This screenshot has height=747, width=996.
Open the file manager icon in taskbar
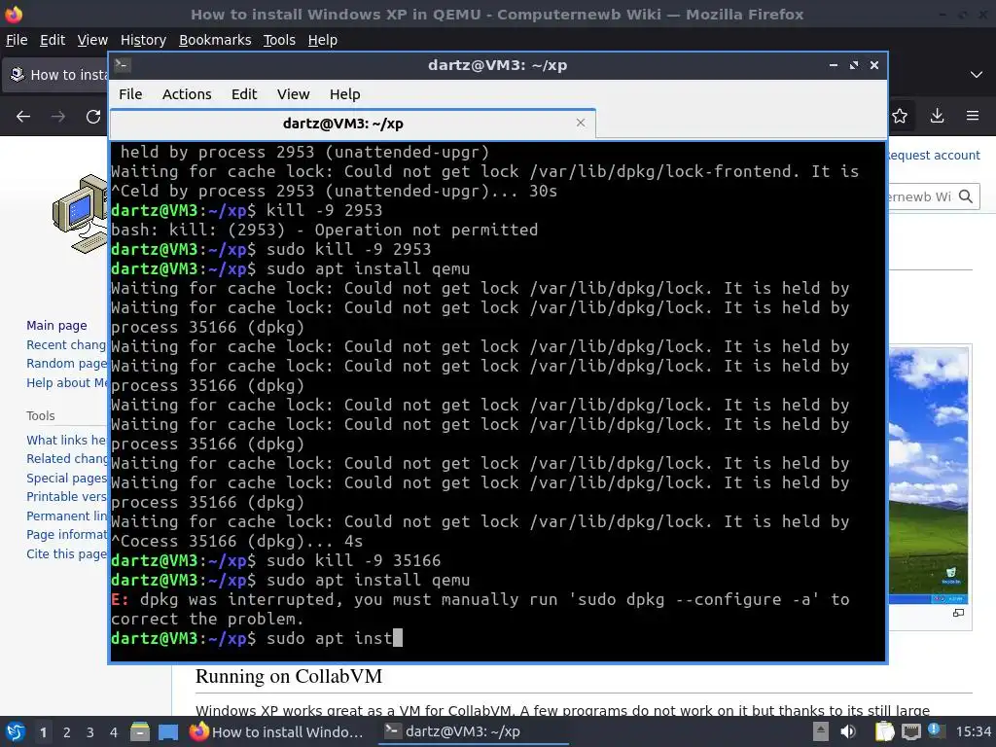click(140, 732)
